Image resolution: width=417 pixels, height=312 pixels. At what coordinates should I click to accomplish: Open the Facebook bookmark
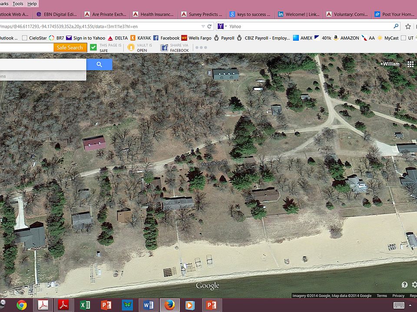[x=166, y=38]
